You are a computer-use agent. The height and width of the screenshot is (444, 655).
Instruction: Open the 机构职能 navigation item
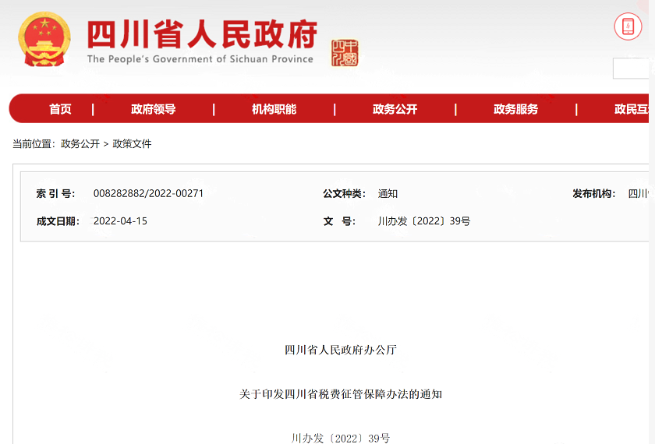click(x=274, y=109)
